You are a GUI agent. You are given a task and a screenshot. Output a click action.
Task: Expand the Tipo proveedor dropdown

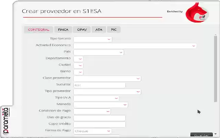click(x=107, y=92)
